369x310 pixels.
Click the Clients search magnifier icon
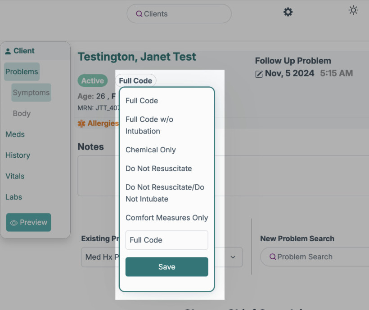tap(139, 14)
